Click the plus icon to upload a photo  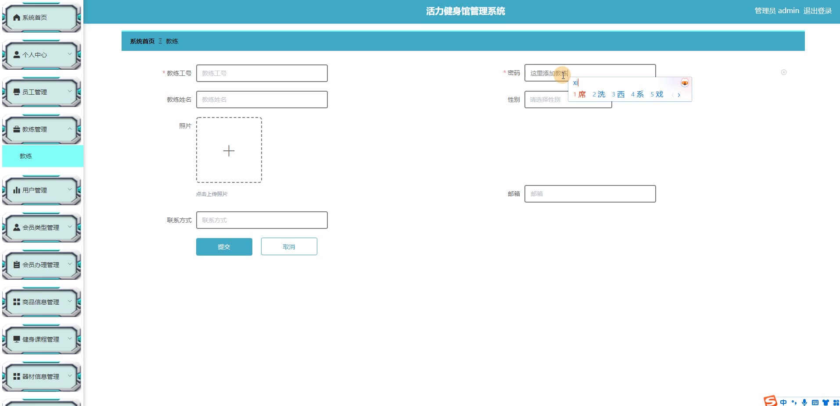click(x=229, y=151)
